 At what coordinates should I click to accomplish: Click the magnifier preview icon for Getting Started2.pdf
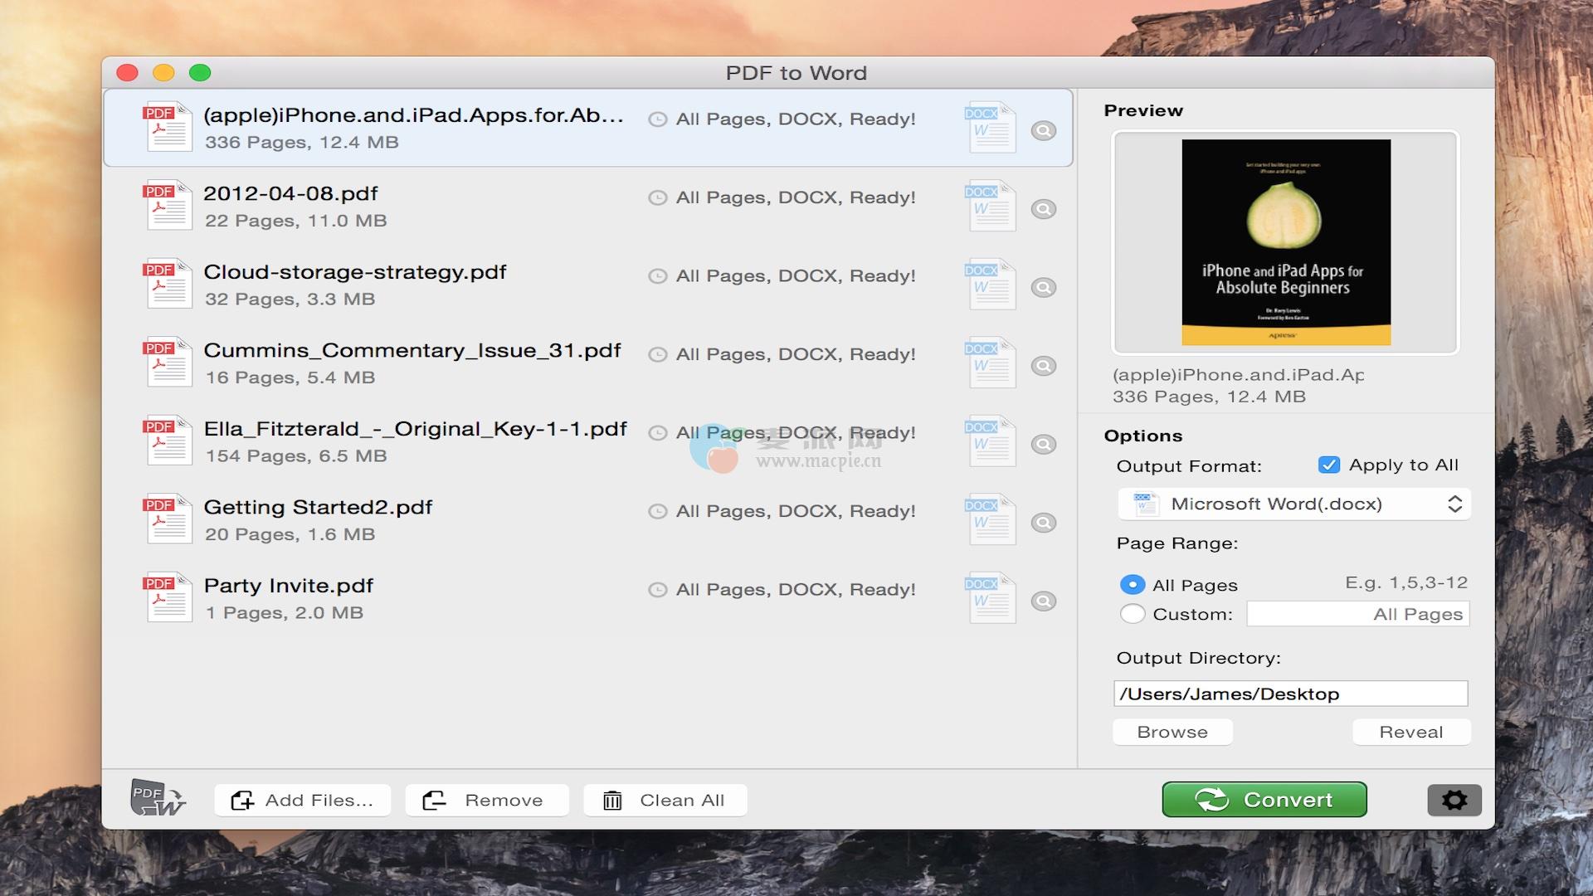[x=1043, y=523]
